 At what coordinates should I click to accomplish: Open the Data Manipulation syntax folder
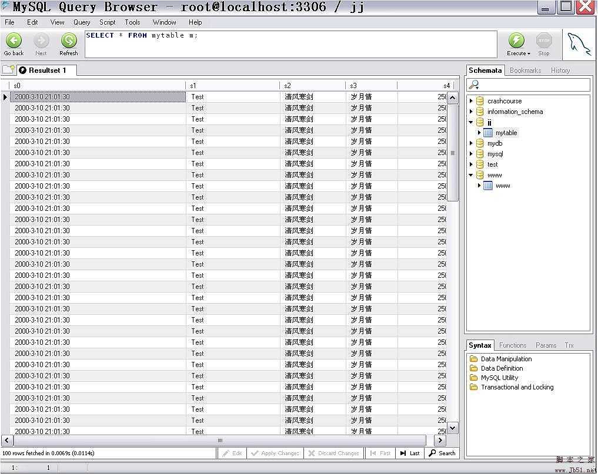(x=474, y=359)
